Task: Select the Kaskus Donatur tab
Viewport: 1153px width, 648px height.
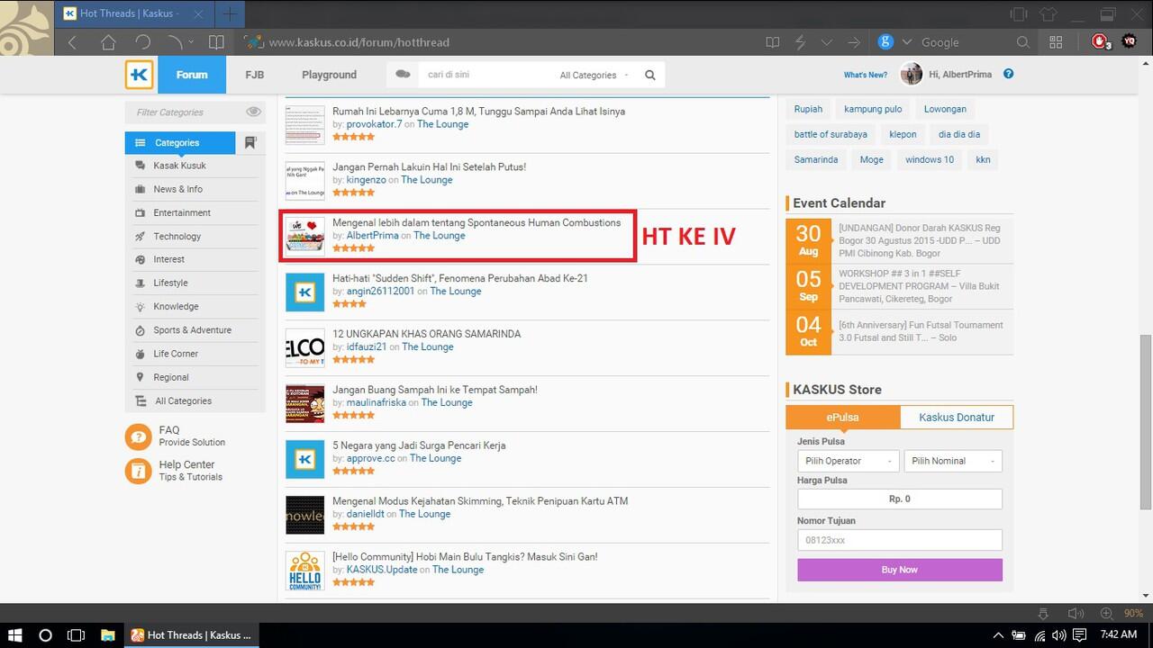Action: [x=957, y=418]
